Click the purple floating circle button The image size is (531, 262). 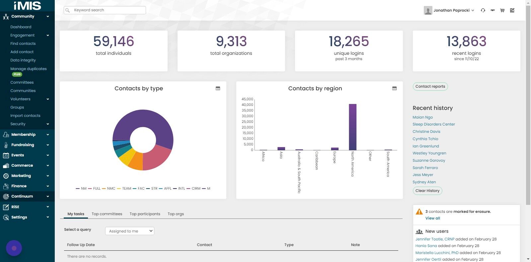[x=14, y=248]
